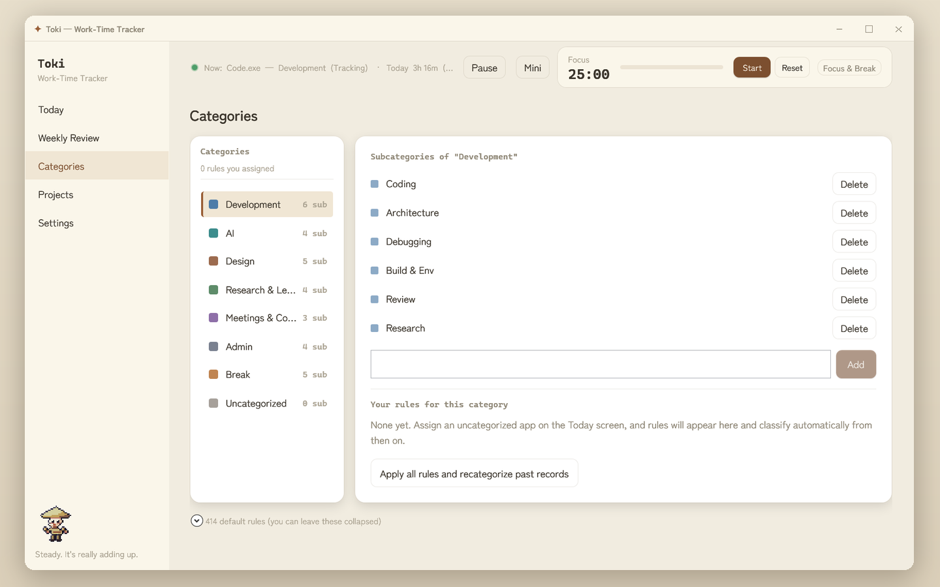The width and height of the screenshot is (940, 587).
Task: Reset the focus timer
Action: pyautogui.click(x=792, y=68)
